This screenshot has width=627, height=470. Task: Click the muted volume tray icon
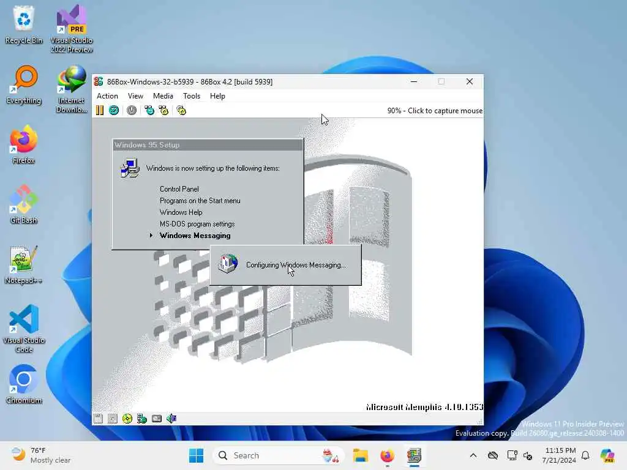[528, 455]
